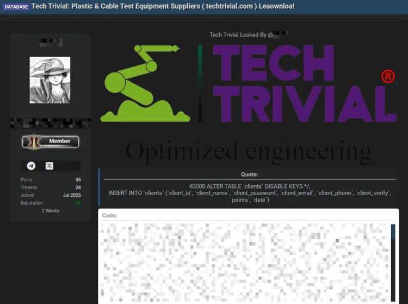Click the 'Optimized engineering' tagline text
Image resolution: width=408 pixels, height=304 pixels.
[249, 151]
